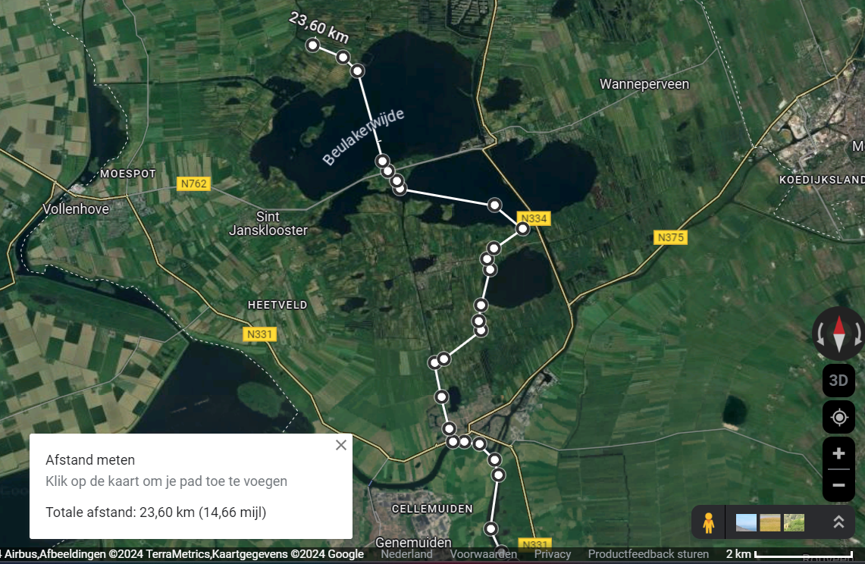This screenshot has width=865, height=564.
Task: Click the compass north-reset icon
Action: 838,334
